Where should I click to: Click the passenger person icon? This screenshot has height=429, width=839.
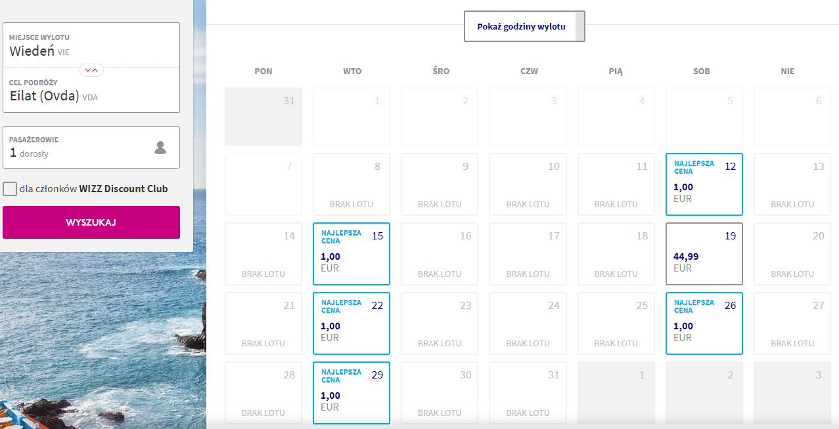click(160, 148)
